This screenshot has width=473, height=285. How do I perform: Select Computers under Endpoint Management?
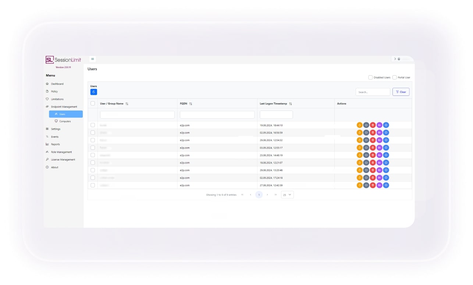click(x=66, y=121)
